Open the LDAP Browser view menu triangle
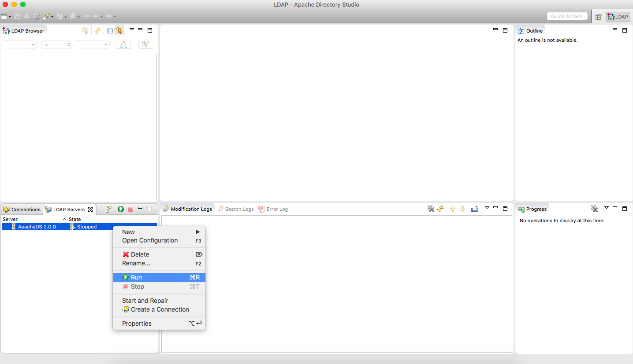Viewport: 633px width, 364px height. click(x=131, y=29)
